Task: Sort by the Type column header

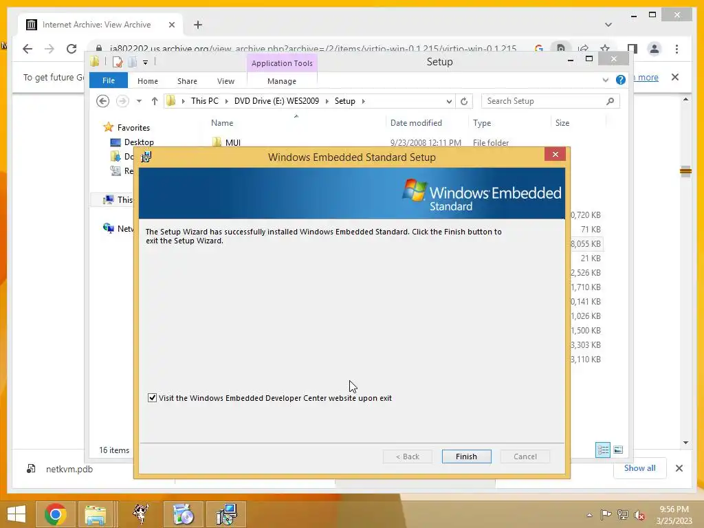Action: [x=482, y=122]
